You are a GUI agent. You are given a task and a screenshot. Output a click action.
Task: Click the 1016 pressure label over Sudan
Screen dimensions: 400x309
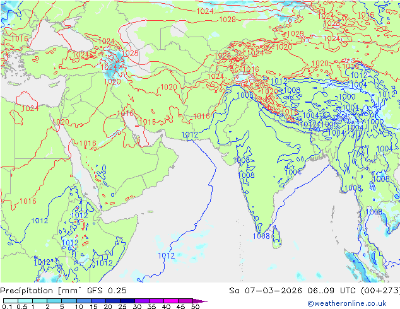click(x=28, y=201)
